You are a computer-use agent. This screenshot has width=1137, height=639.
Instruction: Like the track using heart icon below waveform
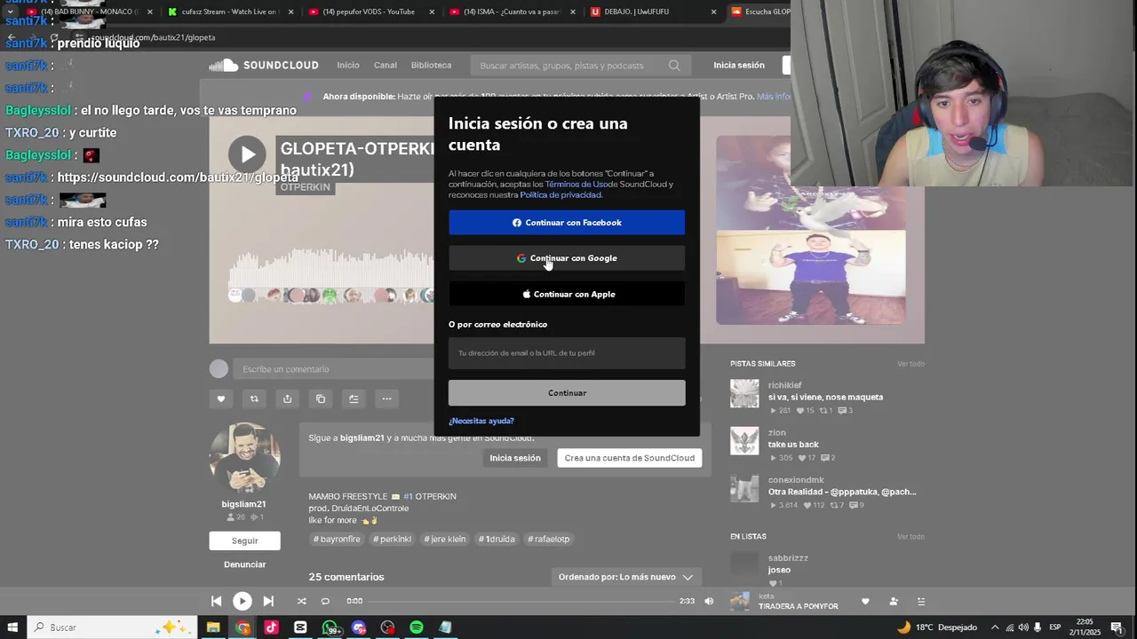[x=221, y=398]
